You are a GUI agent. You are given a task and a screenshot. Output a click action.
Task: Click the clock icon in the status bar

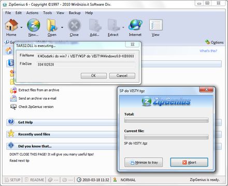click(79, 180)
